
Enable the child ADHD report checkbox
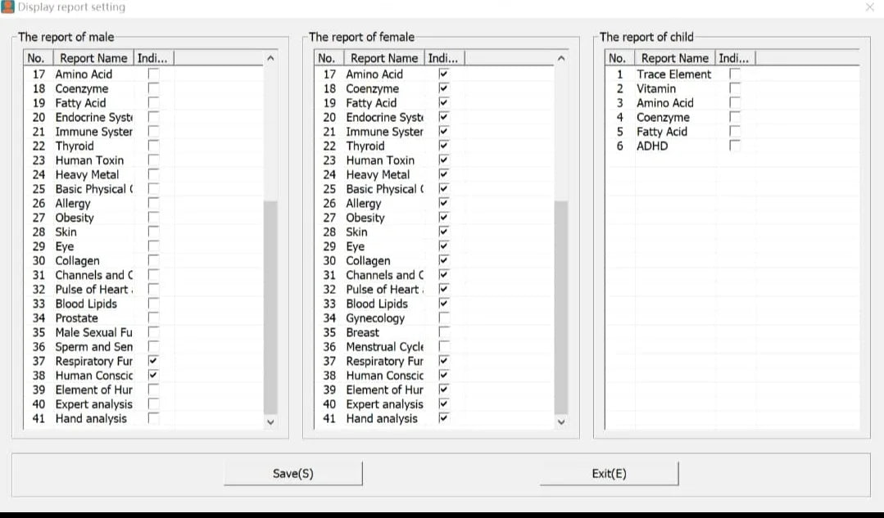pos(735,146)
